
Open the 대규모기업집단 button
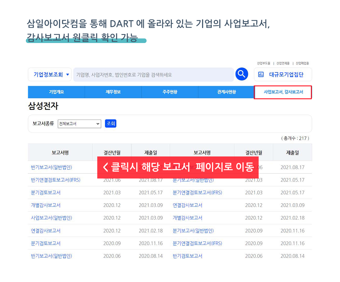pyautogui.click(x=283, y=74)
